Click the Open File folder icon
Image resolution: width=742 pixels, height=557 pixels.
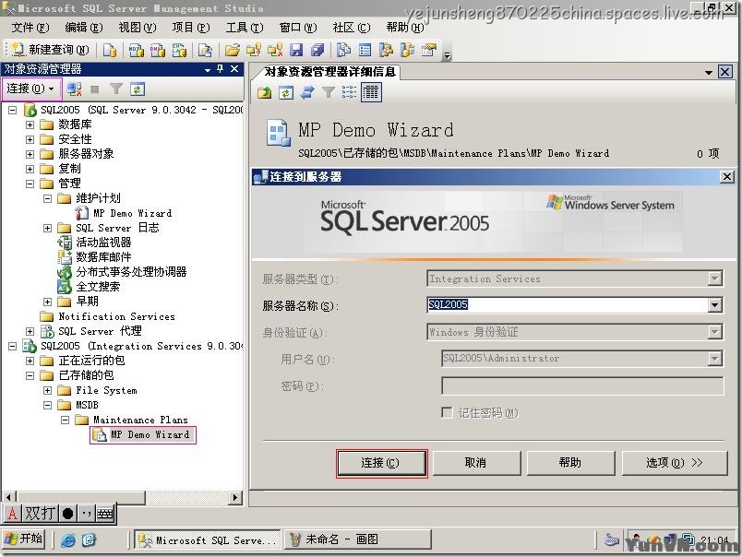233,50
